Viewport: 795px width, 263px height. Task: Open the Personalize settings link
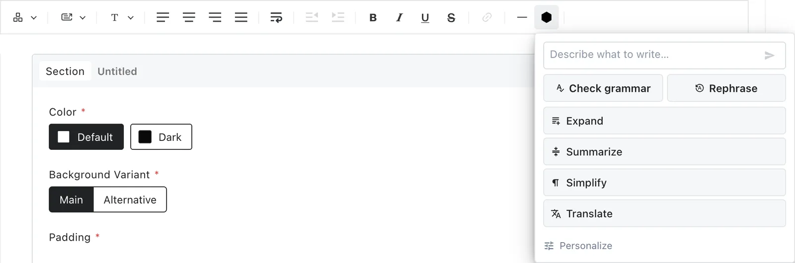(x=578, y=246)
